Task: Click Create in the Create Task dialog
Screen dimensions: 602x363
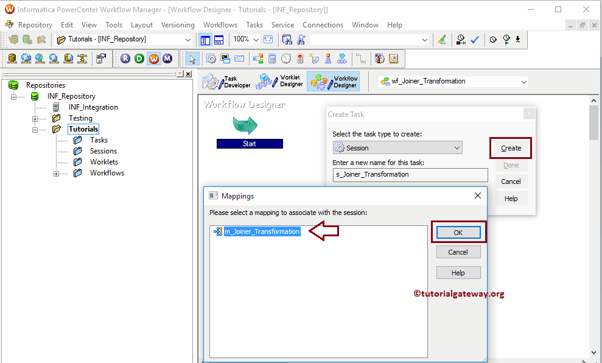Action: click(510, 147)
